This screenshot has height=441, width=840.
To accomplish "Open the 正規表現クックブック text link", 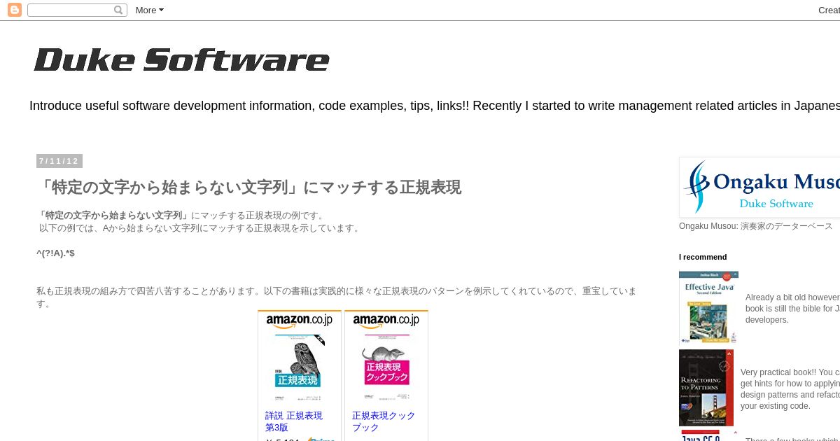I will 384,421.
